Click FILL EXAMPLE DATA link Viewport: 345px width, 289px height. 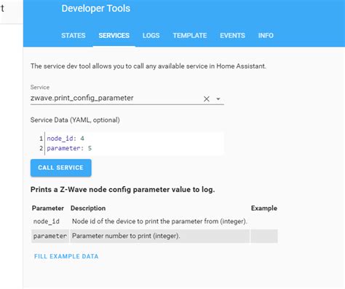pyautogui.click(x=66, y=256)
